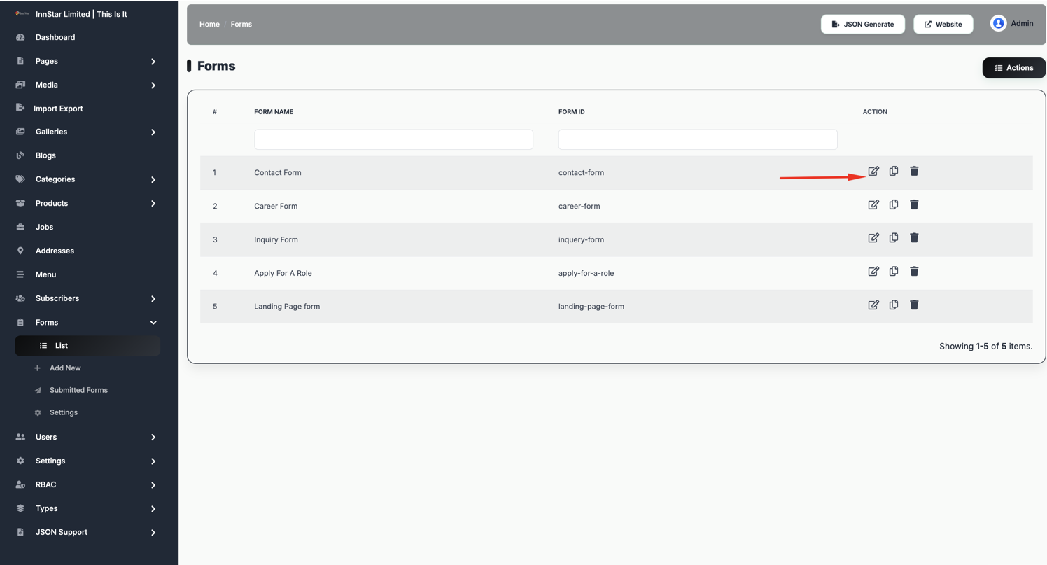Duplicate the Landing Page form
This screenshot has height=565, width=1047.
[x=894, y=305]
